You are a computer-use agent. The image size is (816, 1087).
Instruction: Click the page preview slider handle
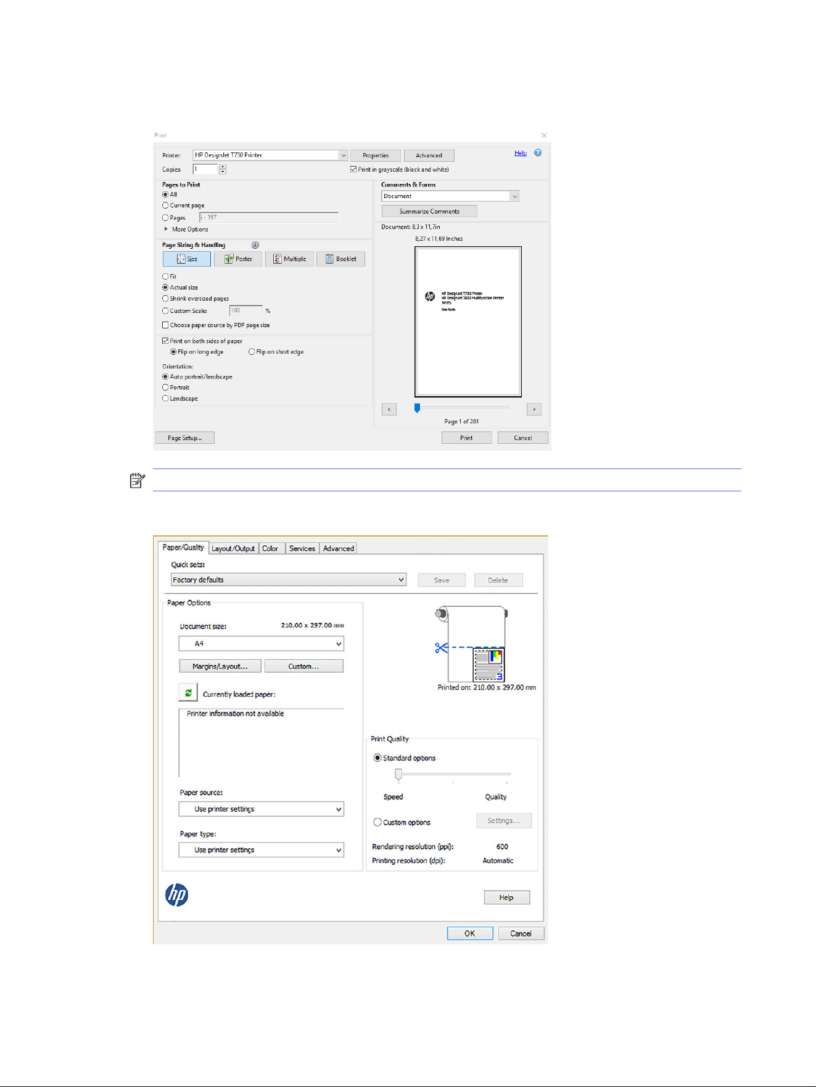coord(418,408)
